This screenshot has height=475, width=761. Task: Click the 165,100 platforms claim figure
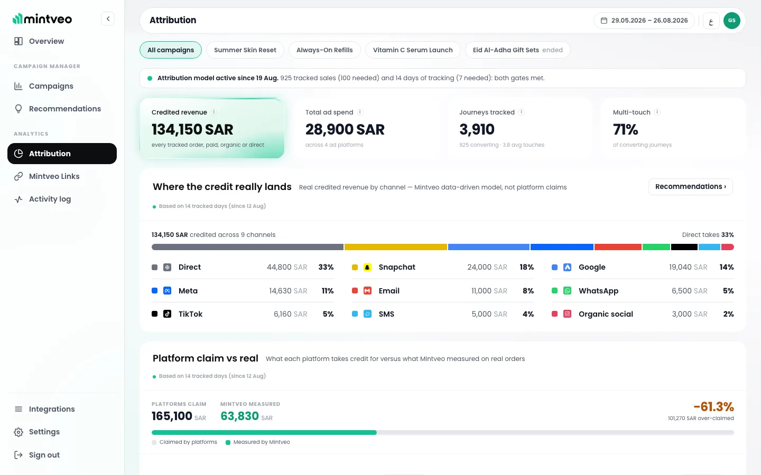pyautogui.click(x=172, y=416)
